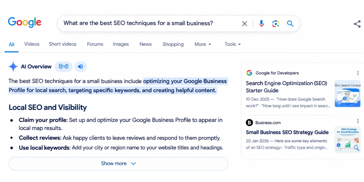Open Google Lens image search icon

[276, 23]
